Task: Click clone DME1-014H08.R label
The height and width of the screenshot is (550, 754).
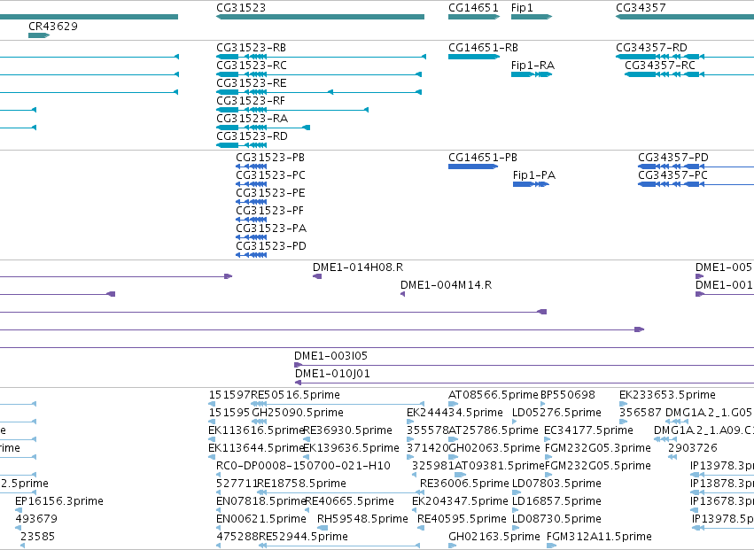Action: 358,267
